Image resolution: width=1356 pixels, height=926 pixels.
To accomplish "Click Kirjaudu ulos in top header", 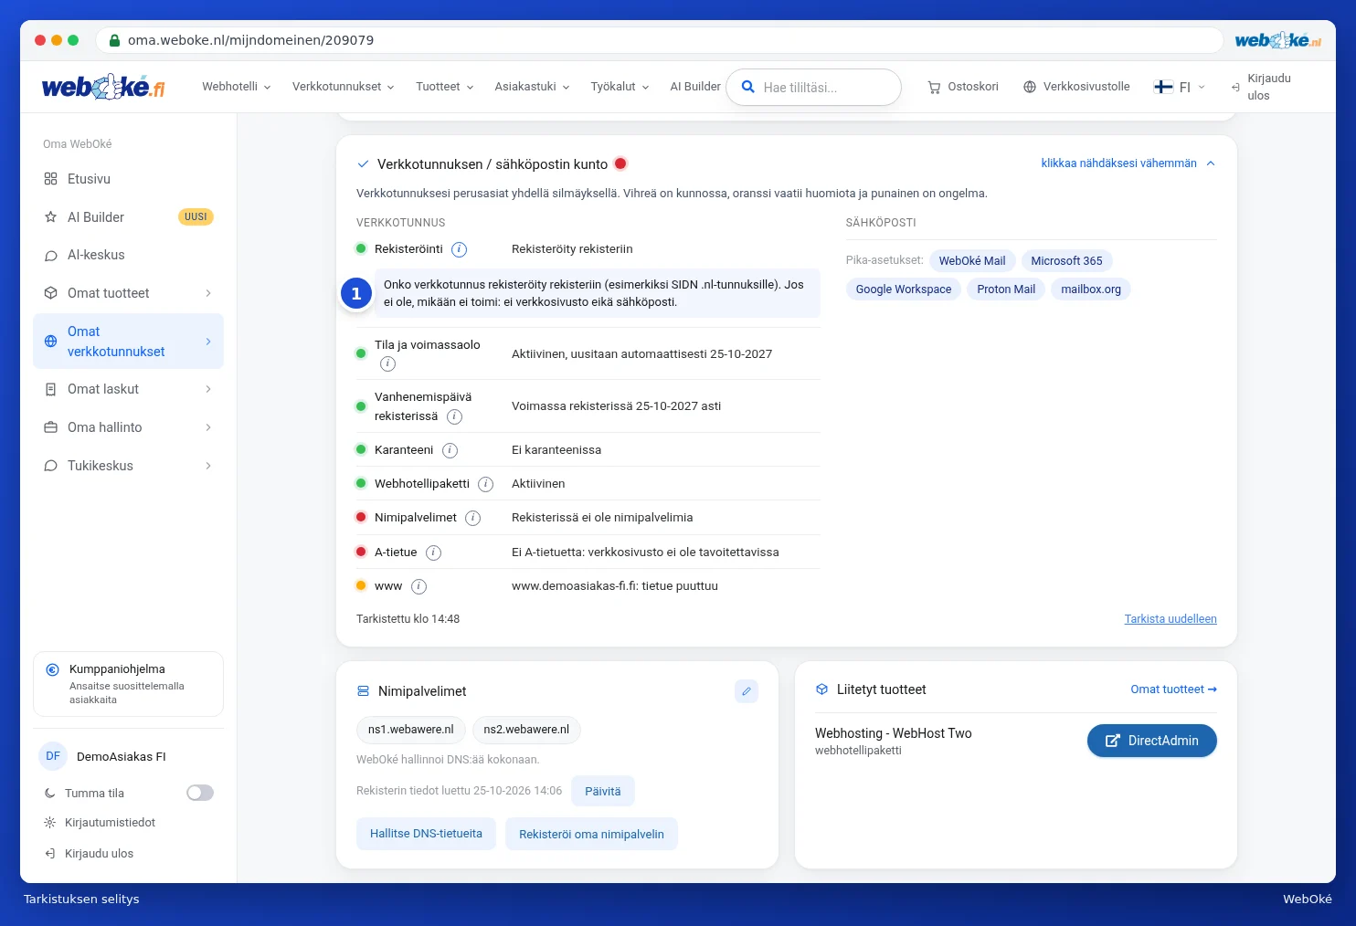I will tap(1262, 87).
